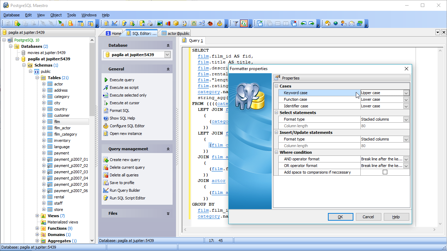Click the Cancel button
This screenshot has height=251, width=447.
(x=368, y=217)
